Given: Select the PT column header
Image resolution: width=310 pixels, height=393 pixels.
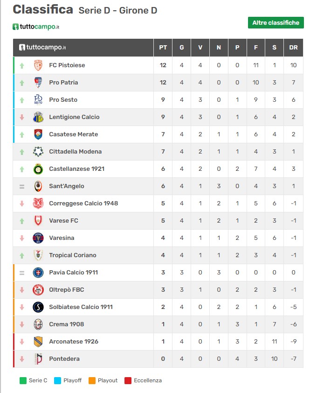Looking at the screenshot, I should 163,47.
